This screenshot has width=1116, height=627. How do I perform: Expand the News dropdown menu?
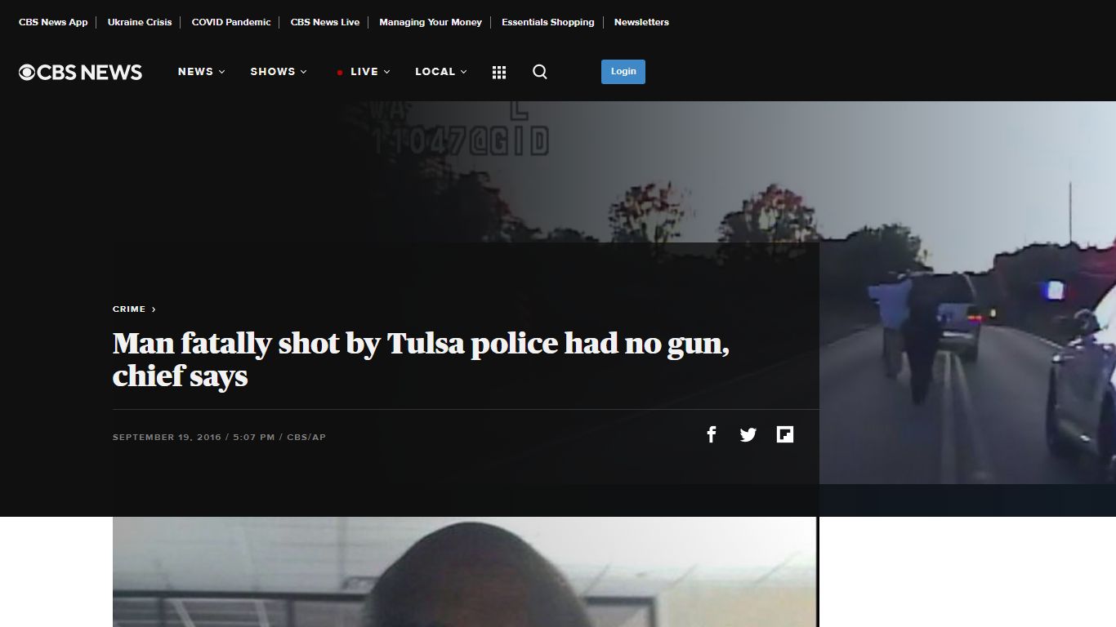[202, 72]
